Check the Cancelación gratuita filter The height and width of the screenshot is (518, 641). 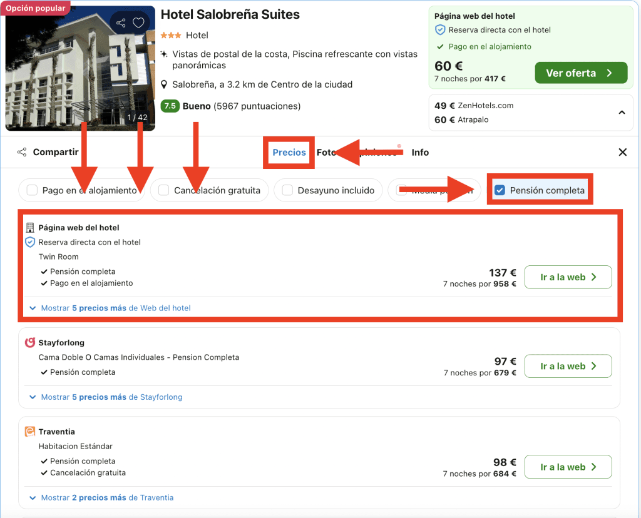click(164, 190)
